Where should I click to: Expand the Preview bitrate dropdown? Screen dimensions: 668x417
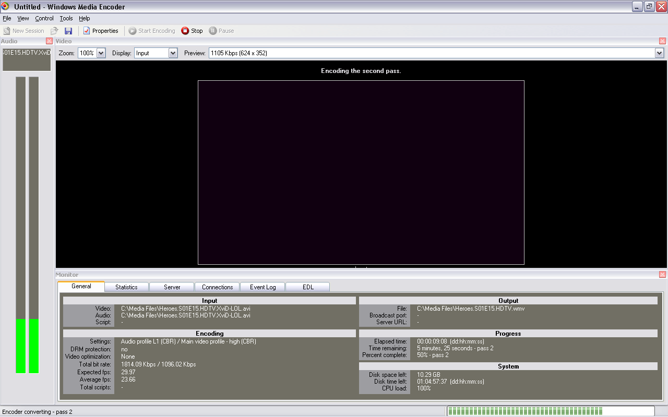(659, 53)
